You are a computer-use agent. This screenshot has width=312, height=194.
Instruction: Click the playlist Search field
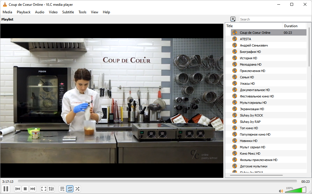(275, 19)
